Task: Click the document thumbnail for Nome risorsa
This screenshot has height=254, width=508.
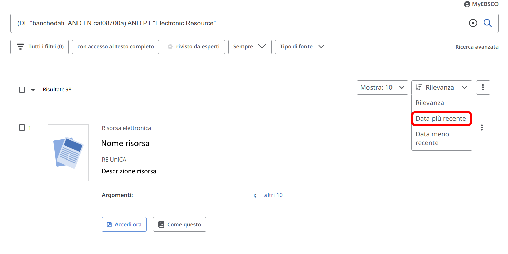Action: pos(68,152)
